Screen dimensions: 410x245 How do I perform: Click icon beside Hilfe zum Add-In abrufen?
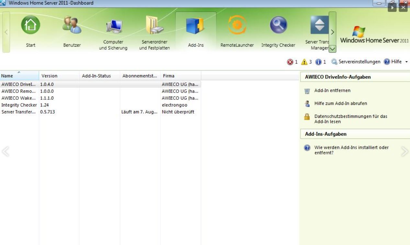[x=307, y=104]
